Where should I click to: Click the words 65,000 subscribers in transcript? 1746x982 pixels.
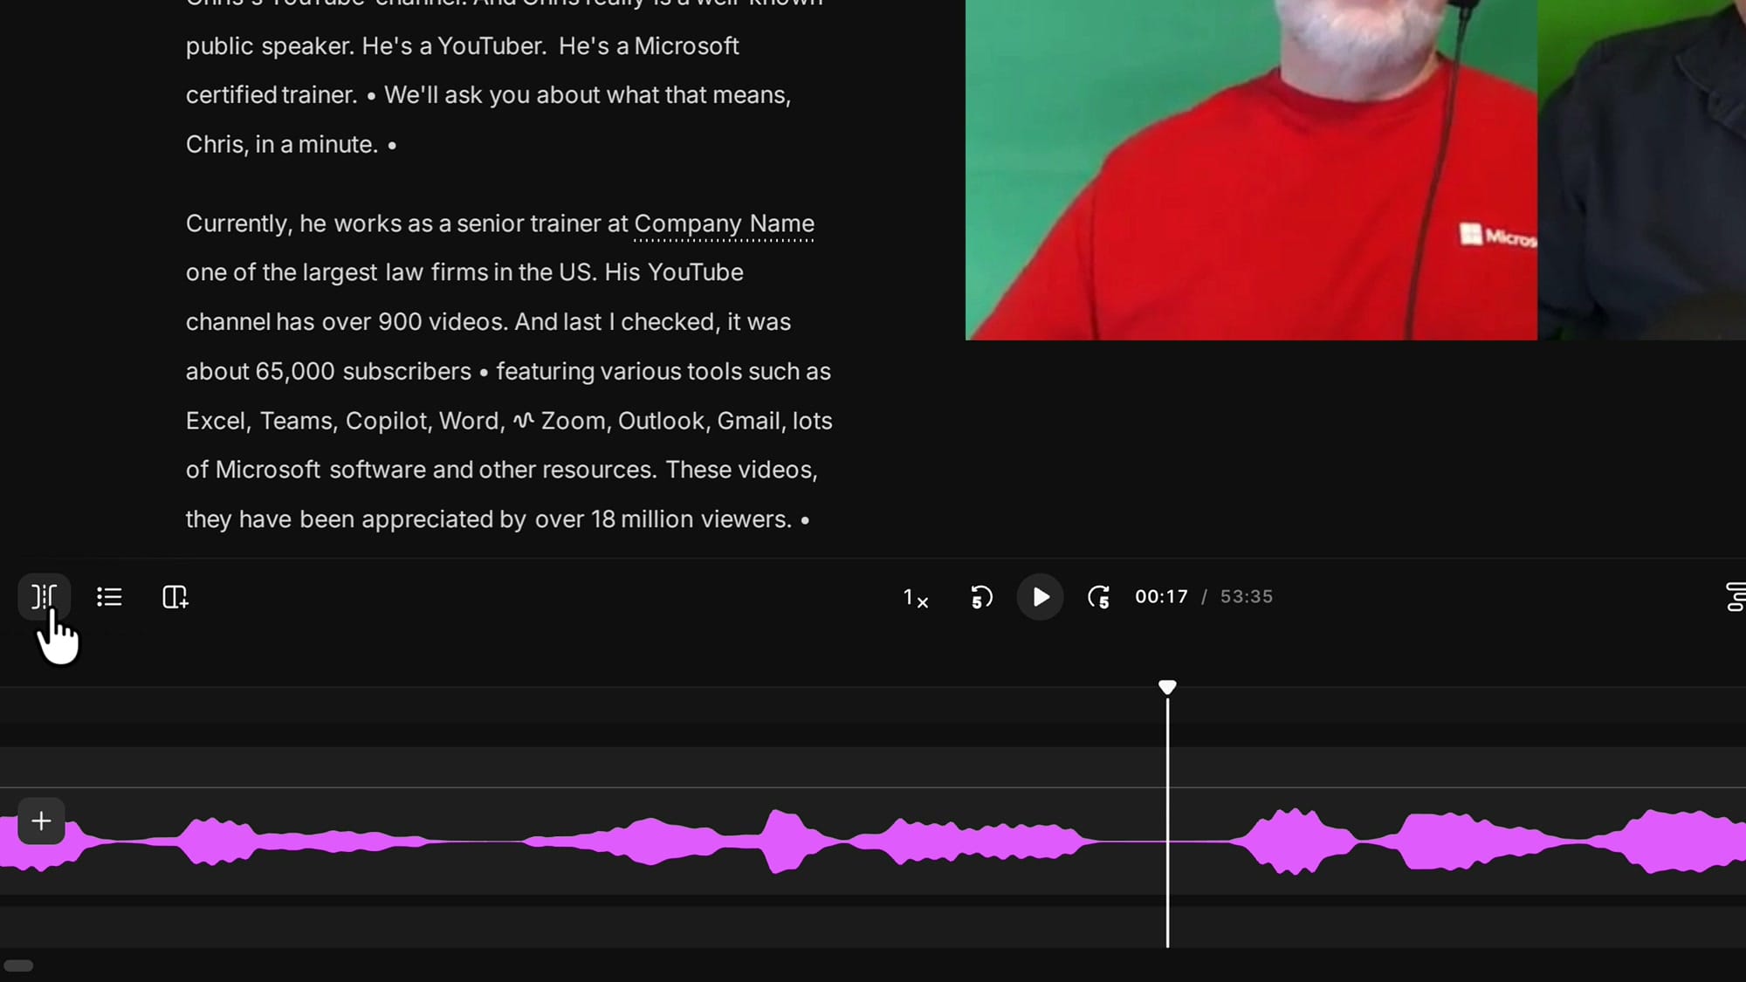click(363, 372)
